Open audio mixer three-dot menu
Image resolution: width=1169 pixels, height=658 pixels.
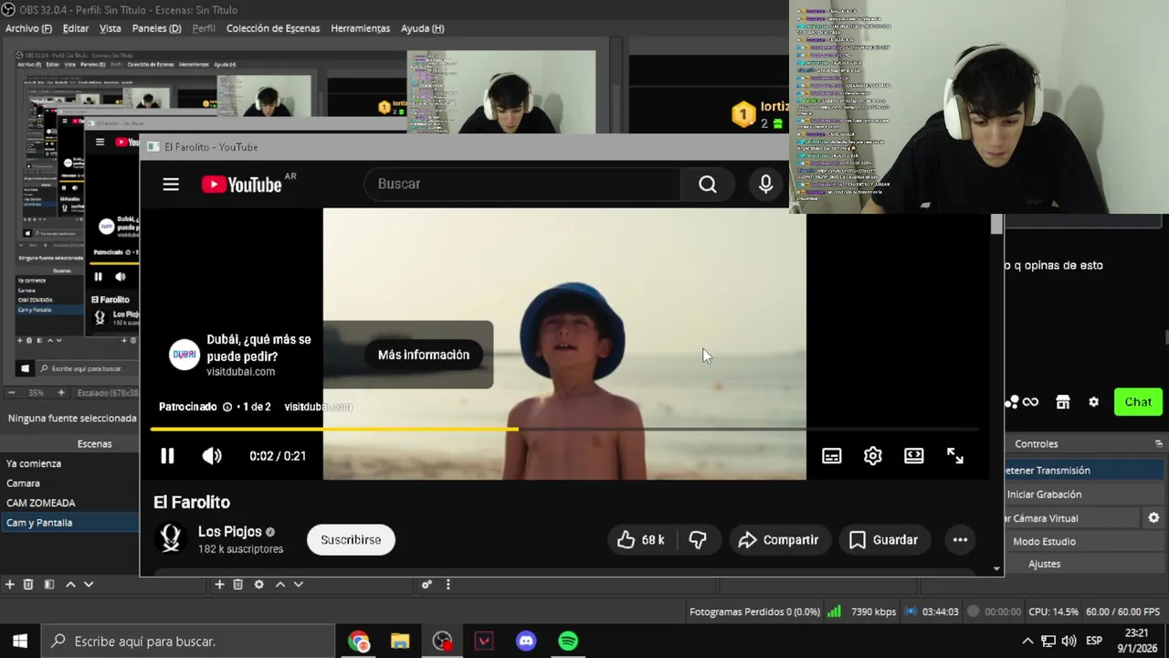coord(448,584)
